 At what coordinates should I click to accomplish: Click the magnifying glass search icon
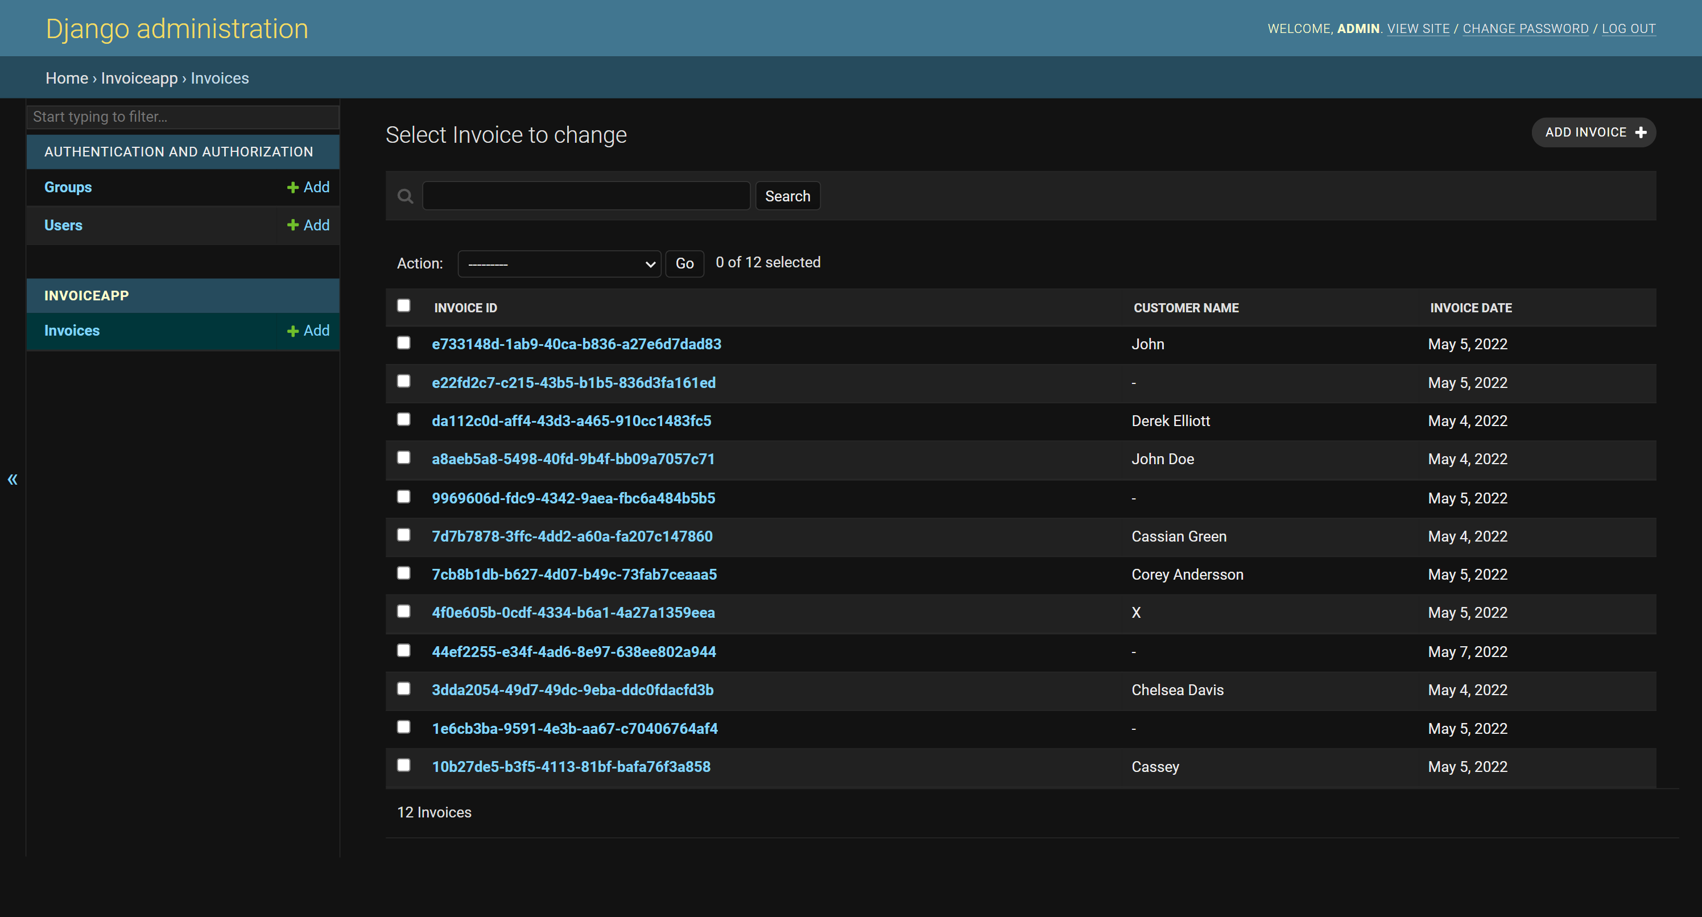405,196
